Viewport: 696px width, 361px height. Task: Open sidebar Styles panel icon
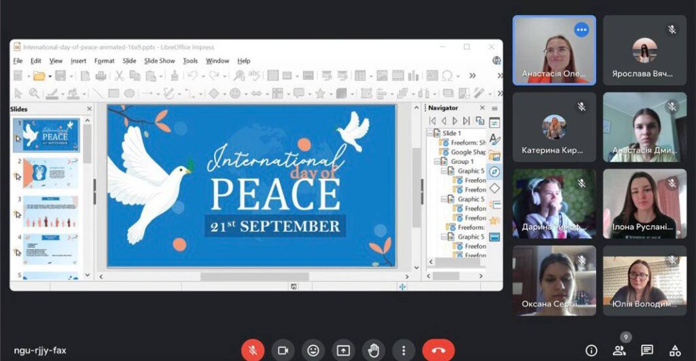(494, 139)
